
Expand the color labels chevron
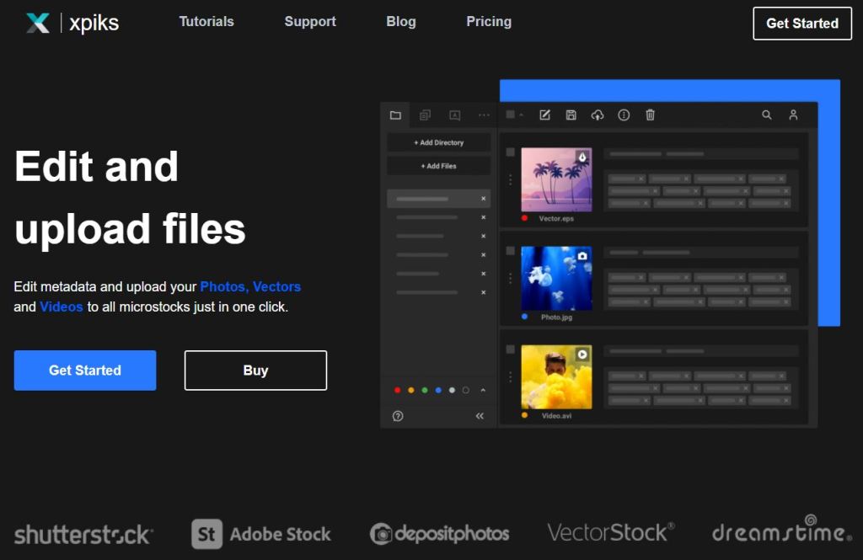pos(483,390)
